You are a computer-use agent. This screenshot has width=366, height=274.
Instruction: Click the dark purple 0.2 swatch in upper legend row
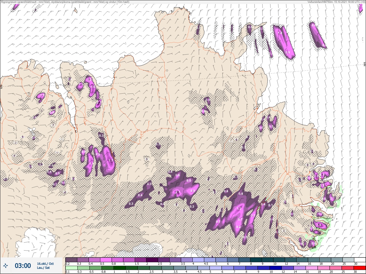click(x=71, y=260)
